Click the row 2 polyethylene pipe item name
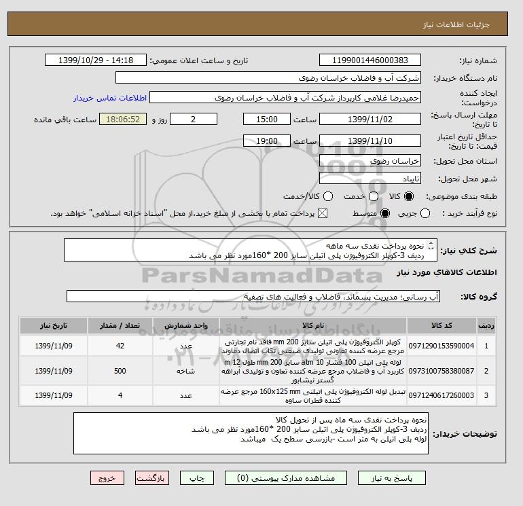This screenshot has width=523, height=506. 313,371
